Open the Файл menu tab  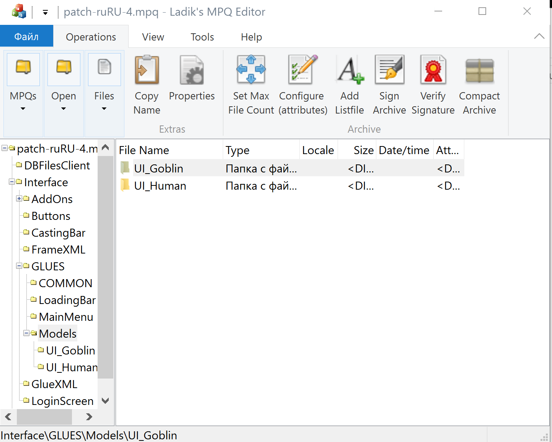pyautogui.click(x=26, y=37)
